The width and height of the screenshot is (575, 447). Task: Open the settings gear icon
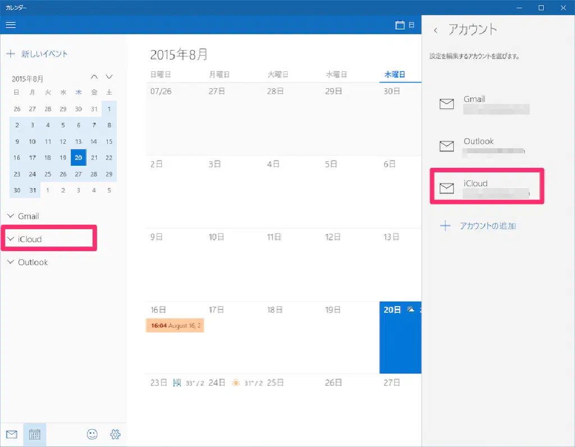116,434
